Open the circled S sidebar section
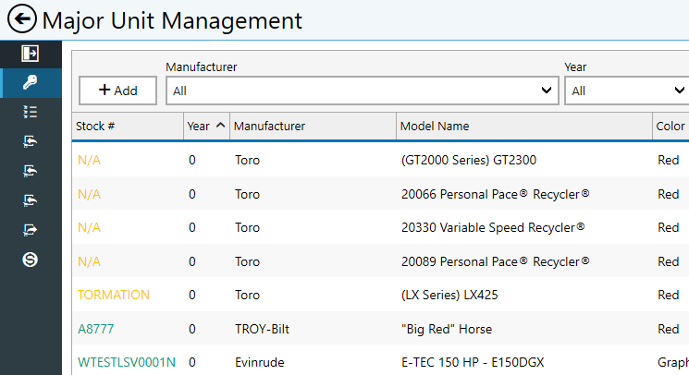This screenshot has height=375, width=689. click(30, 260)
